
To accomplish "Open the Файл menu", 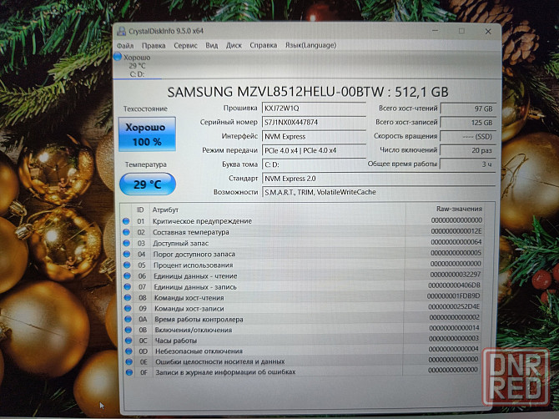I will click(125, 46).
